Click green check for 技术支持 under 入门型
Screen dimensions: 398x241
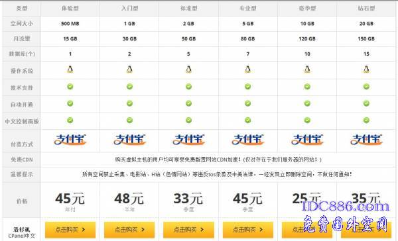pyautogui.click(x=129, y=87)
